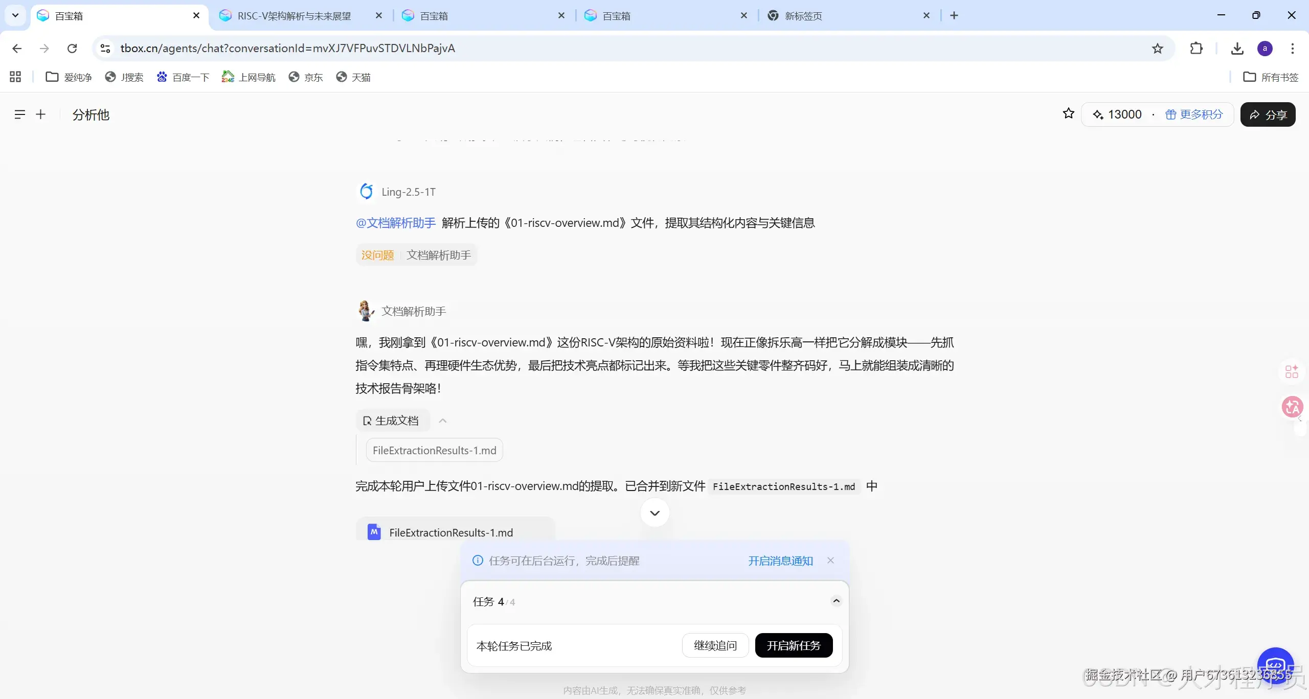Image resolution: width=1309 pixels, height=699 pixels.
Task: Switch to the 新标签页 tab
Action: click(804, 15)
